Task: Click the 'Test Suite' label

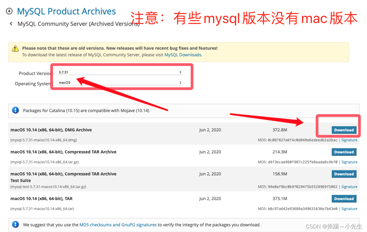Action: point(21,180)
